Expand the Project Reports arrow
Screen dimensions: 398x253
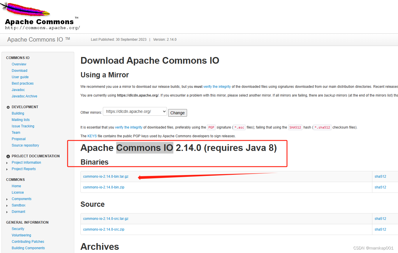coord(7,169)
